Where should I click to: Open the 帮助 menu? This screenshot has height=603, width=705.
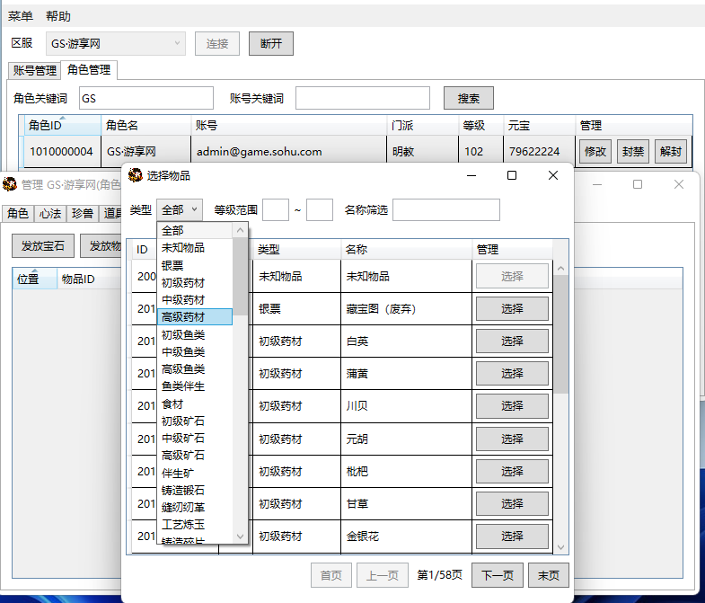(58, 16)
